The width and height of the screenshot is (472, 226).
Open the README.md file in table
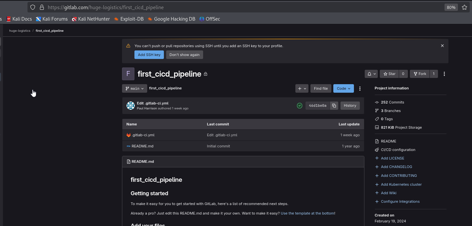tap(142, 146)
